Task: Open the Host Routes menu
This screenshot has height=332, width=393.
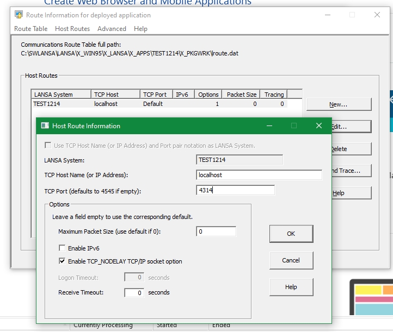Action: point(72,29)
